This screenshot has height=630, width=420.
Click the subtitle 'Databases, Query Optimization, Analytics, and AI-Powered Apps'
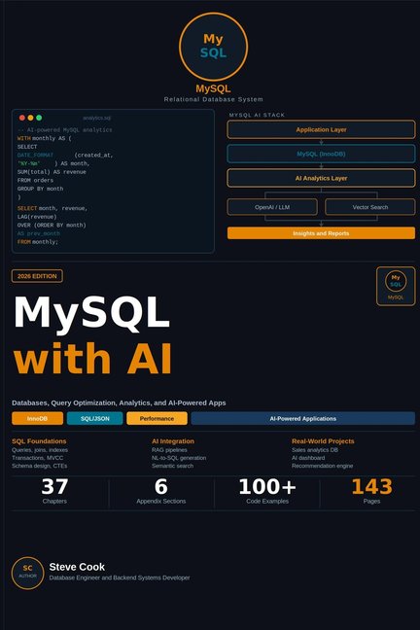[x=119, y=402]
